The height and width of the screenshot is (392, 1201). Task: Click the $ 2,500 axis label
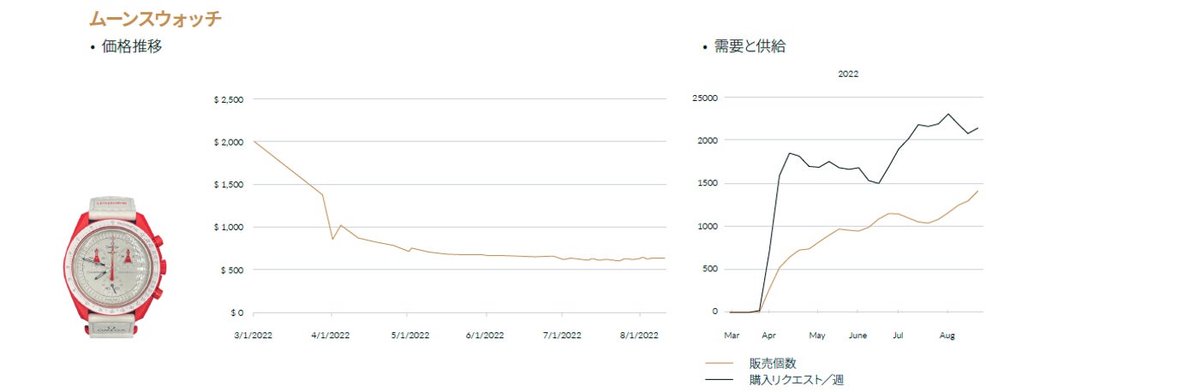click(229, 99)
